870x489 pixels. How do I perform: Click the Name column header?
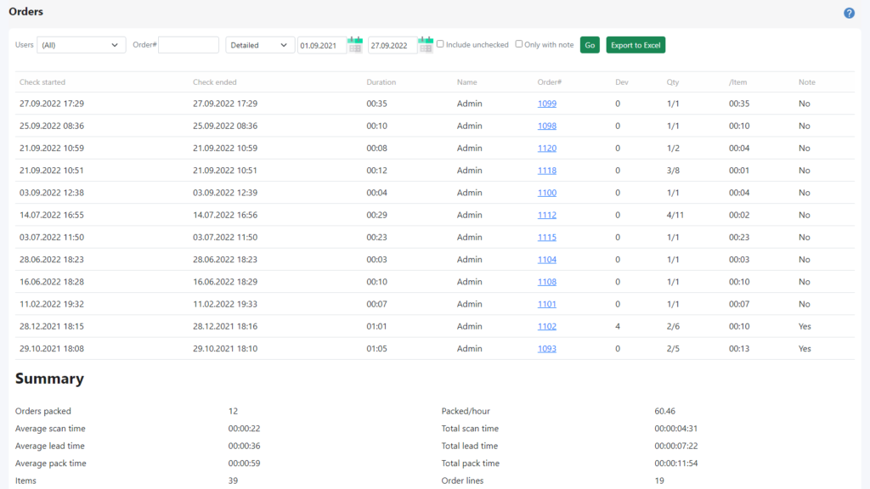(467, 82)
